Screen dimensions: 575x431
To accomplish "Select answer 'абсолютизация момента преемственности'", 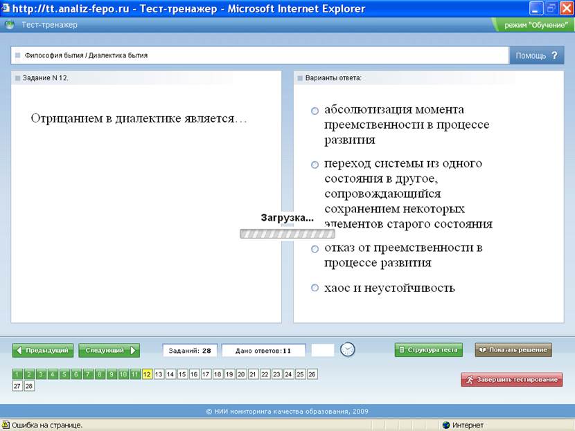I will coord(315,111).
